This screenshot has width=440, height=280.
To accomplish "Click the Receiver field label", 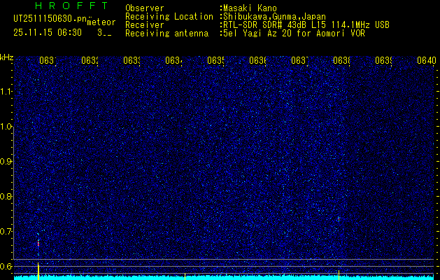I will [x=145, y=25].
